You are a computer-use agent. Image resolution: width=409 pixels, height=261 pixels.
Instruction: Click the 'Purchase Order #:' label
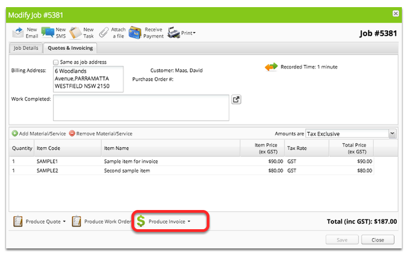[x=153, y=79]
